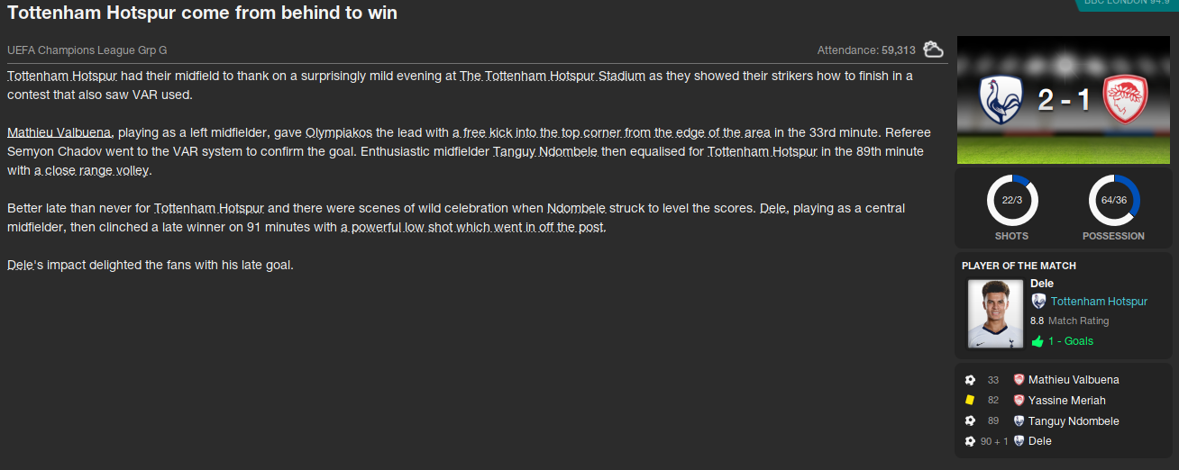Click the yellow card icon for Meriah

click(970, 400)
